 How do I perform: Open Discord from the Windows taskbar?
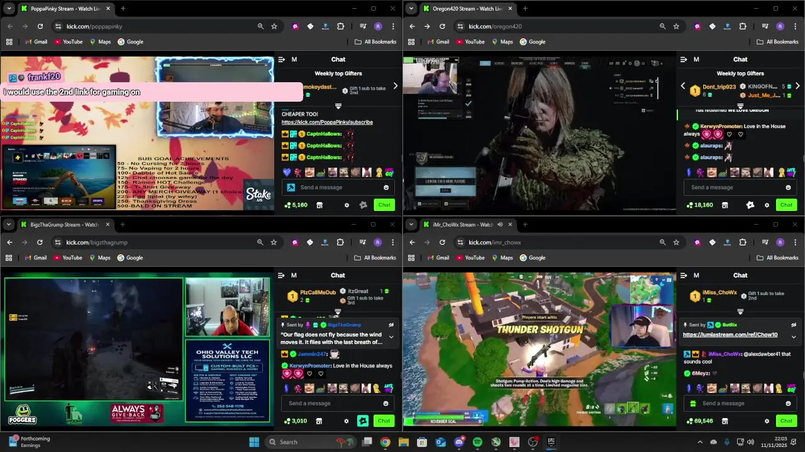[x=459, y=442]
